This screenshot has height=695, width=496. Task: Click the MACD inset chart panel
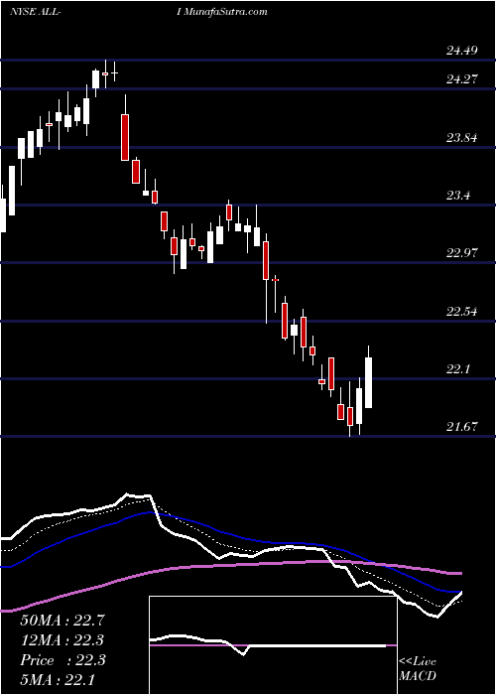tap(273, 645)
